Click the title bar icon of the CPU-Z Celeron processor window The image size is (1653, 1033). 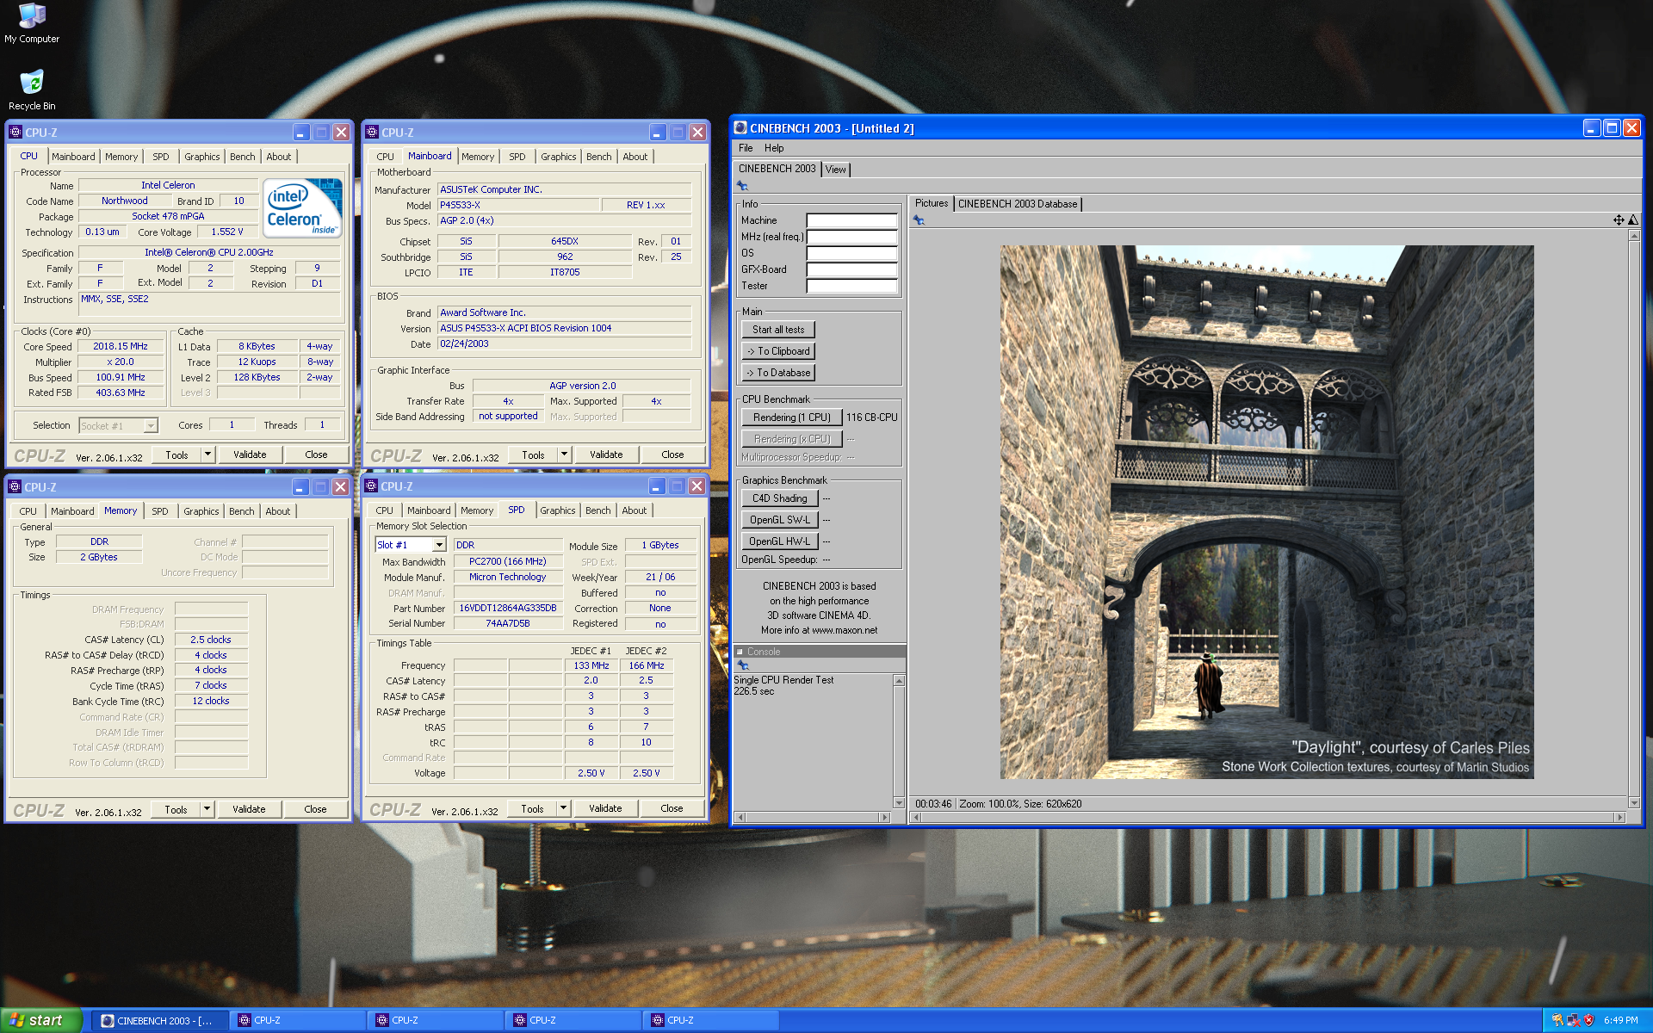click(15, 133)
